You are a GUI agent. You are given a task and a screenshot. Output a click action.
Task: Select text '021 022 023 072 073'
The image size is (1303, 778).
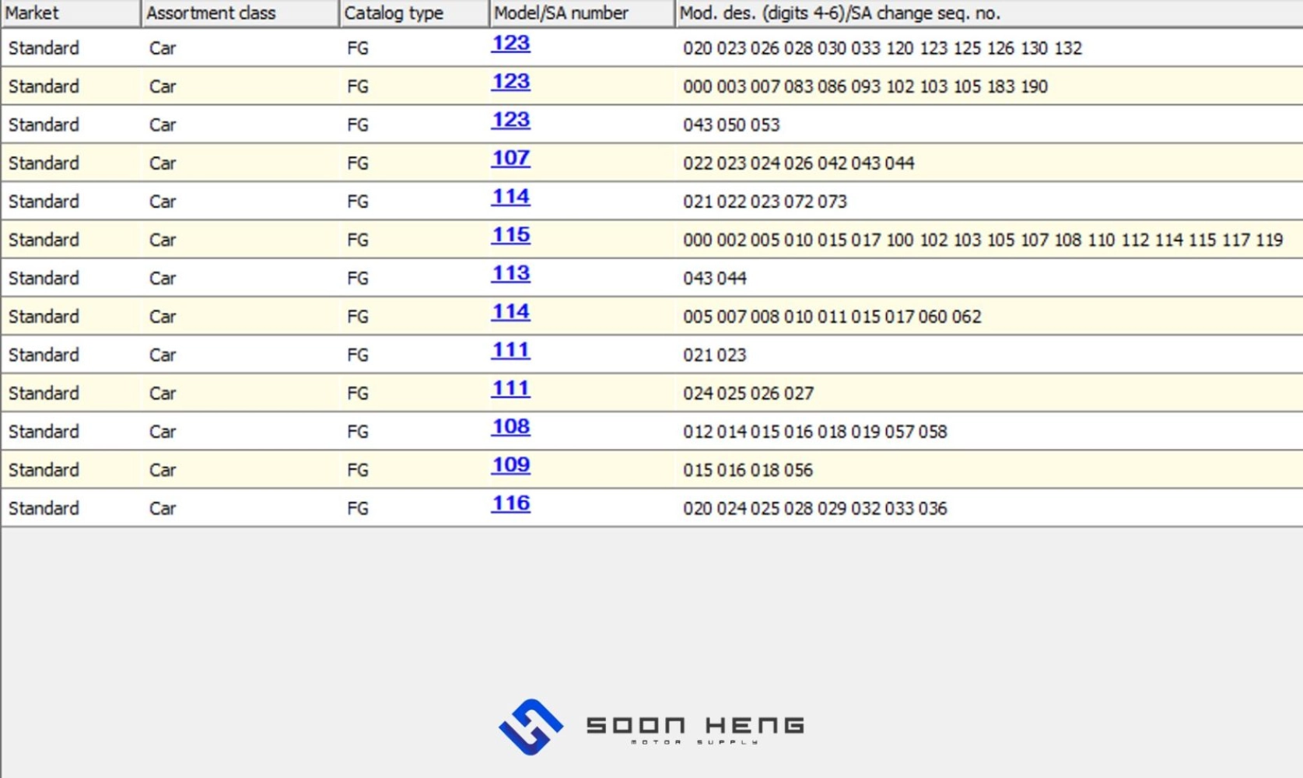pyautogui.click(x=765, y=202)
